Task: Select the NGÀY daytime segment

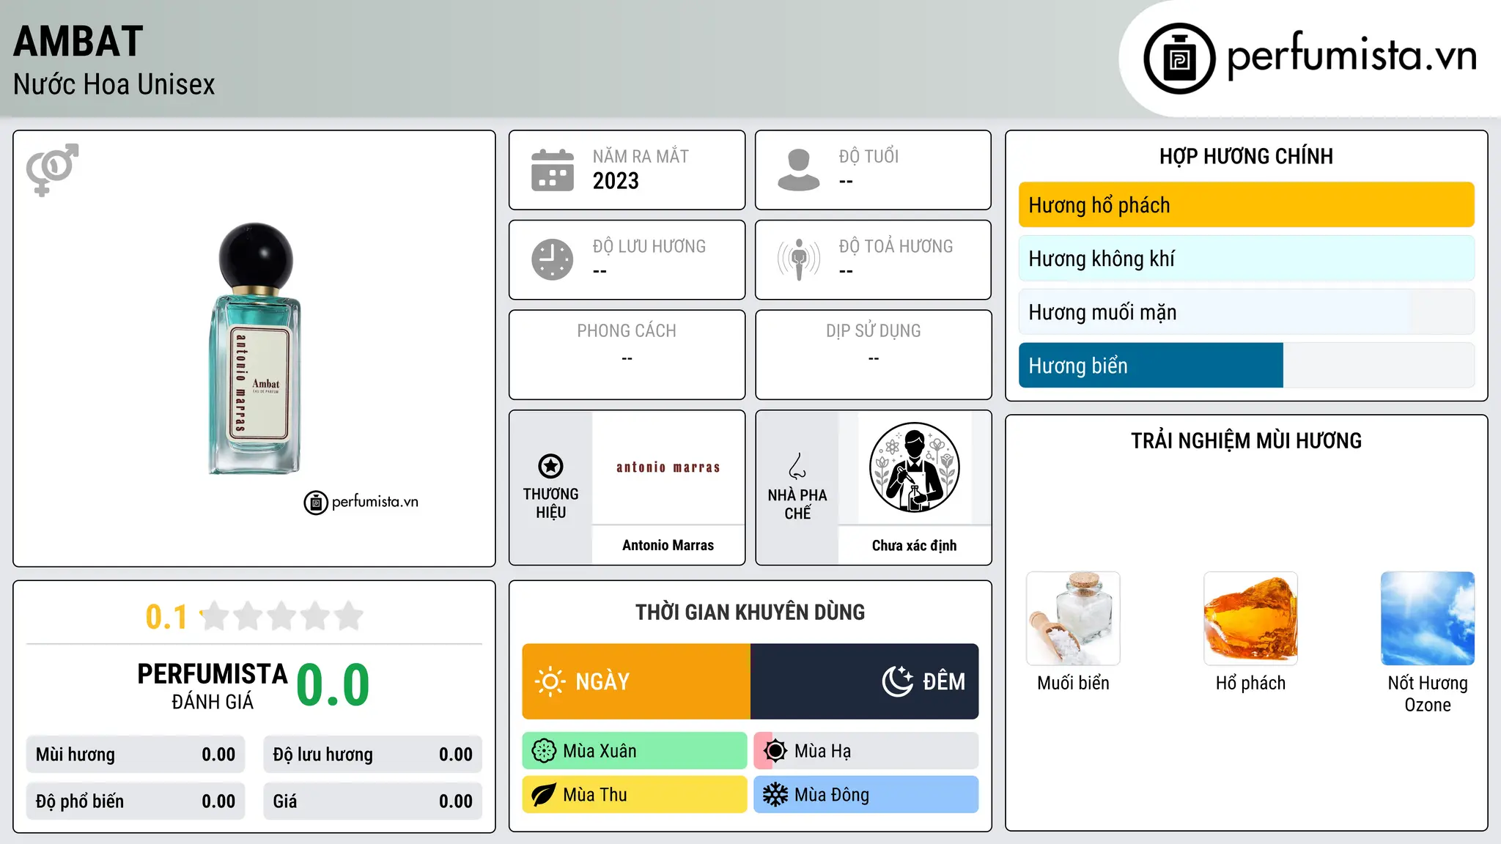Action: click(x=636, y=681)
